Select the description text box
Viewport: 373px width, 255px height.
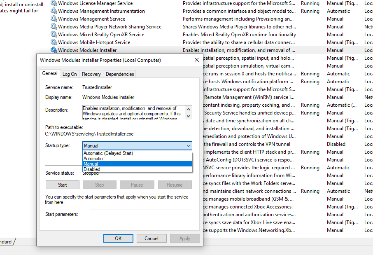pyautogui.click(x=134, y=112)
